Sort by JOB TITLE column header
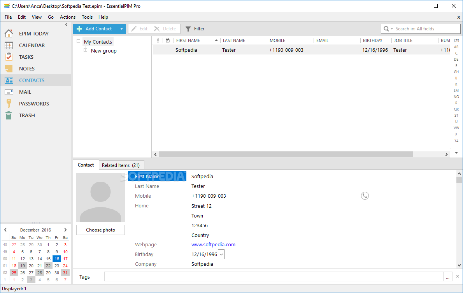The width and height of the screenshot is (463, 293). point(415,40)
